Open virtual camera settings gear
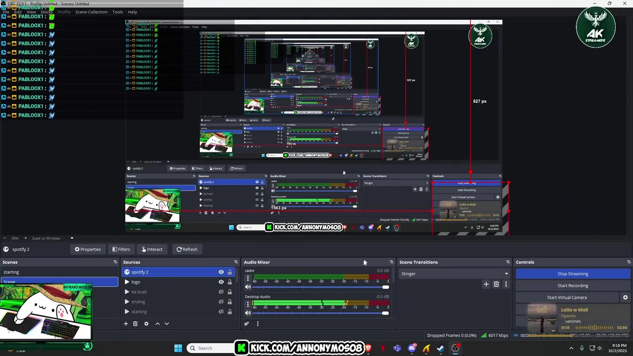This screenshot has height=356, width=633. pos(625,297)
